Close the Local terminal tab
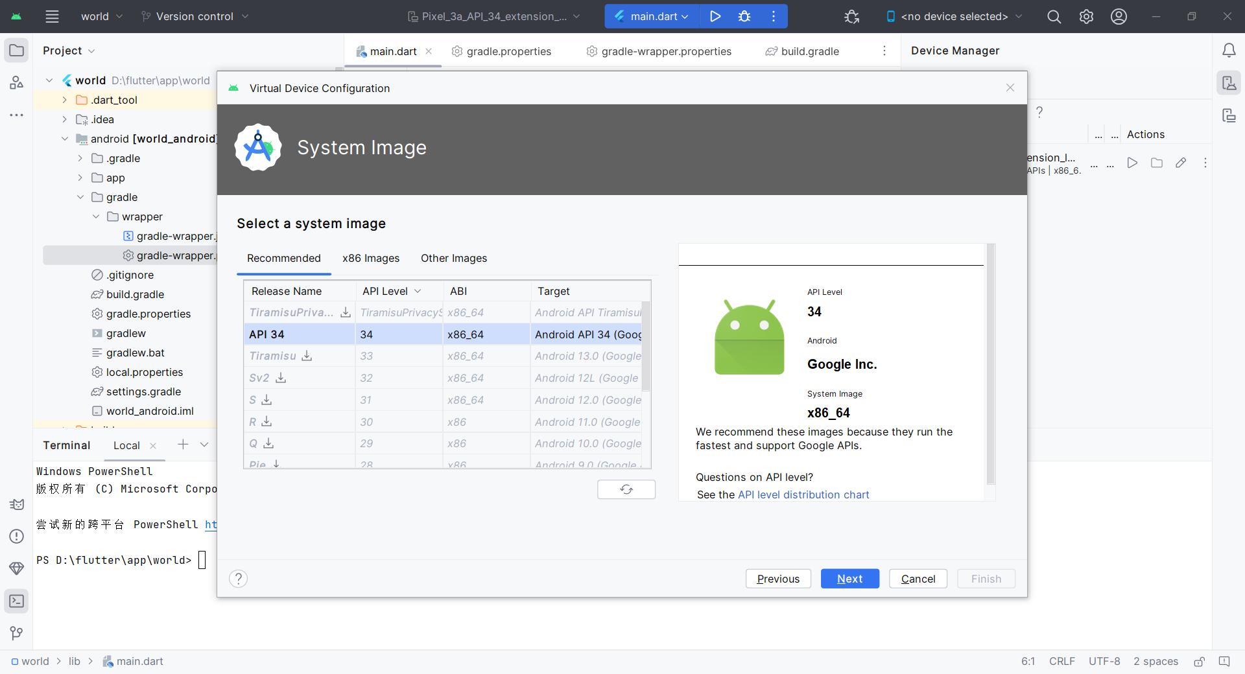 point(153,445)
